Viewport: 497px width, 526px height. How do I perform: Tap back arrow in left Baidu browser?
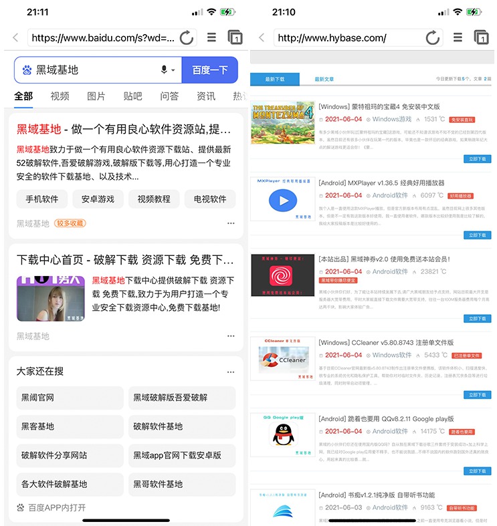[x=15, y=37]
